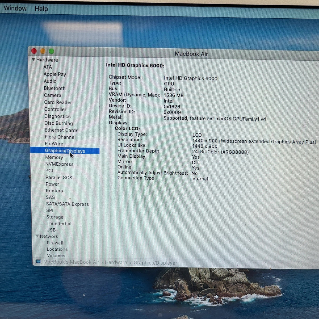Select Audio in the sidebar

coord(50,81)
